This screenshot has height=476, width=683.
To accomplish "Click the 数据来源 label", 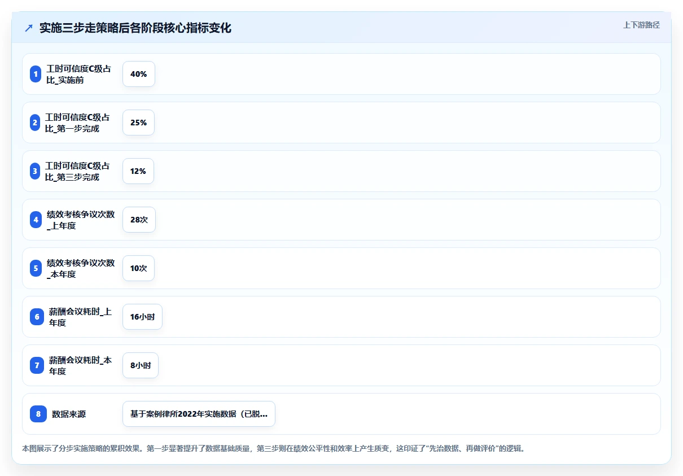I will coord(69,414).
